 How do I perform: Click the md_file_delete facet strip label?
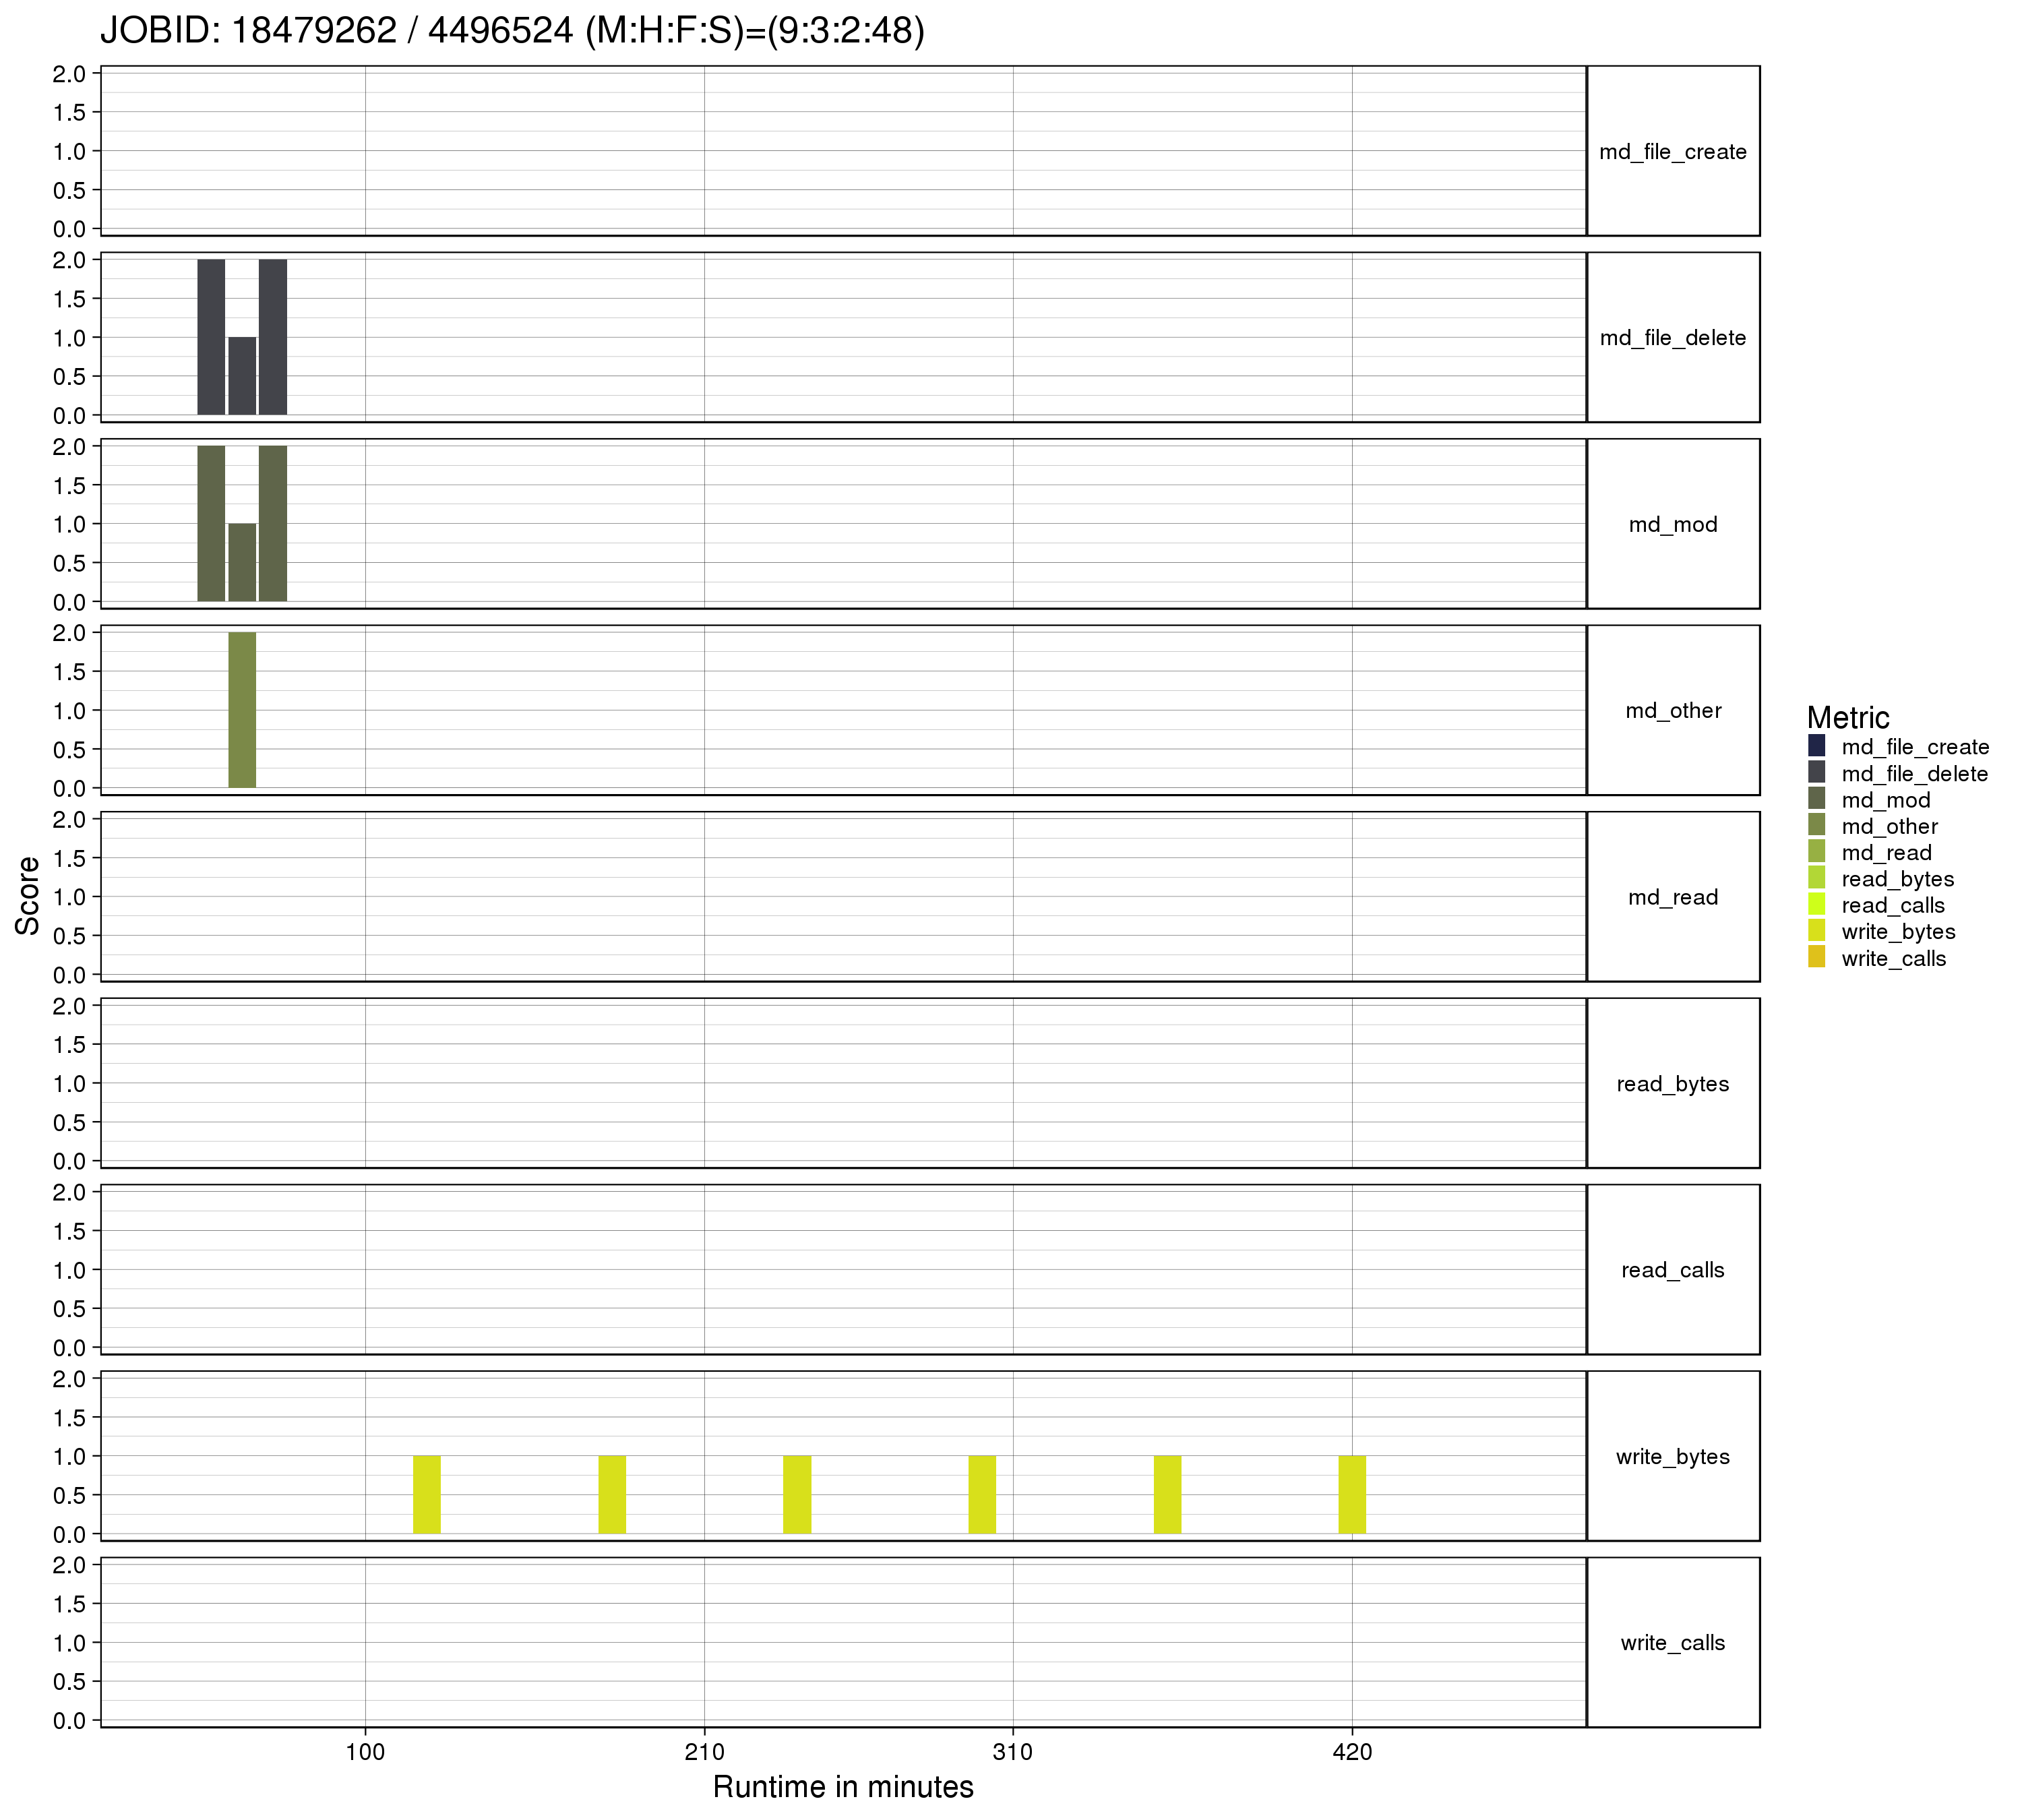1672,338
